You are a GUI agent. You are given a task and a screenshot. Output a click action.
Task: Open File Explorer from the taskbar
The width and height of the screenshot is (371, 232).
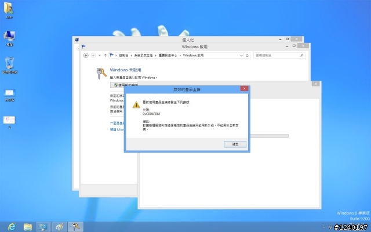28,227
